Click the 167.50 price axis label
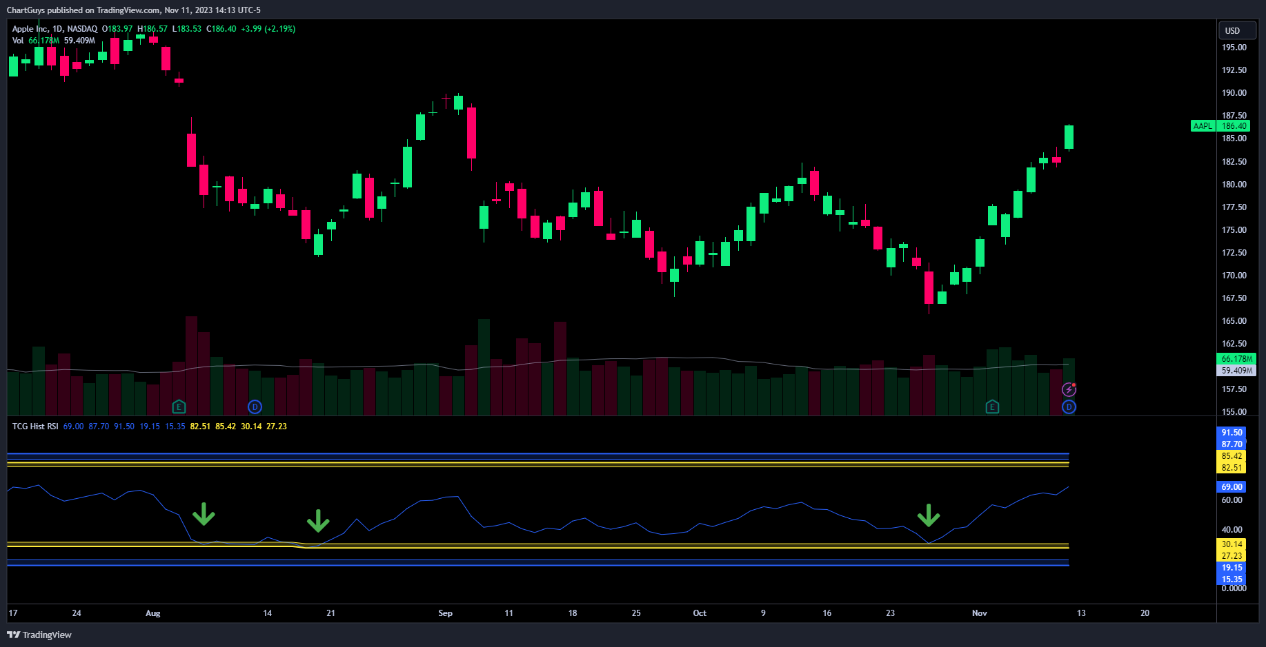Image resolution: width=1266 pixels, height=647 pixels. (x=1234, y=298)
